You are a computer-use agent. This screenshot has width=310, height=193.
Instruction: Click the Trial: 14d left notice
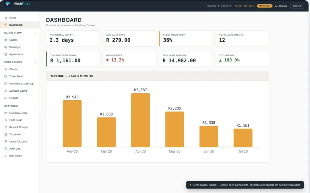244,6
